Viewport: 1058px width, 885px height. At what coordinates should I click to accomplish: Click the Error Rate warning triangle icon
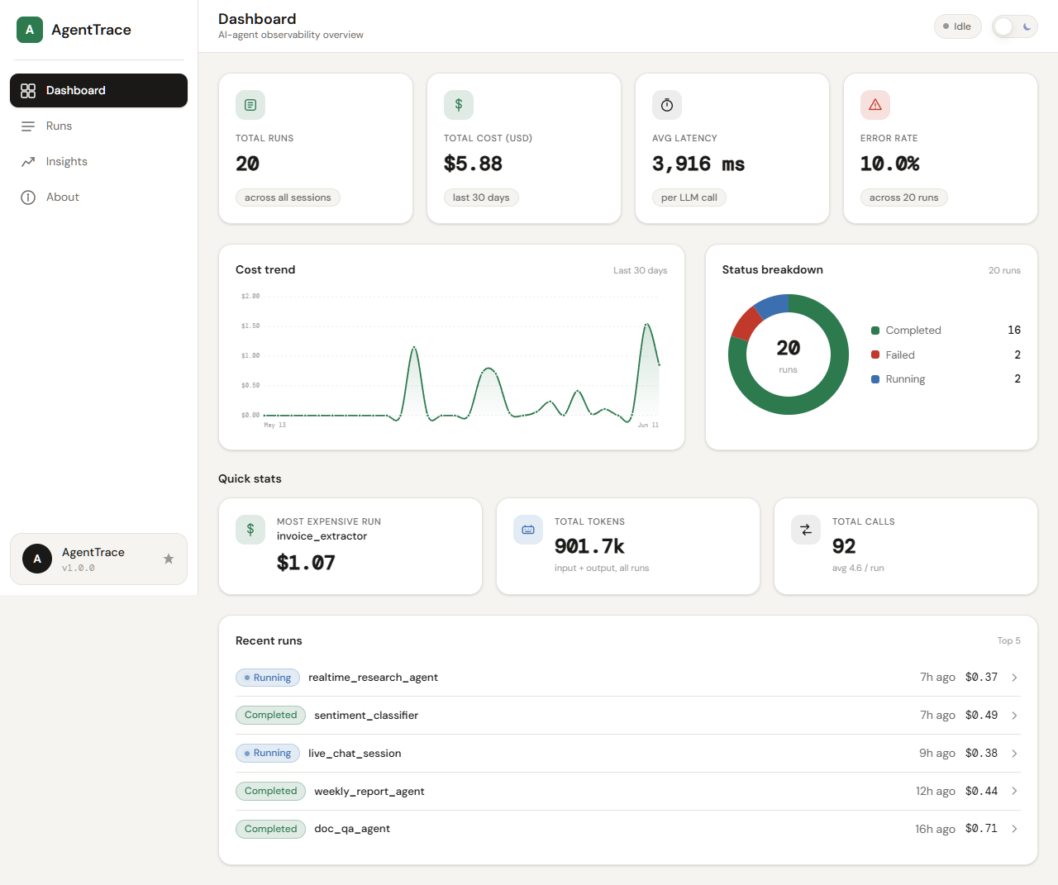pyautogui.click(x=875, y=105)
